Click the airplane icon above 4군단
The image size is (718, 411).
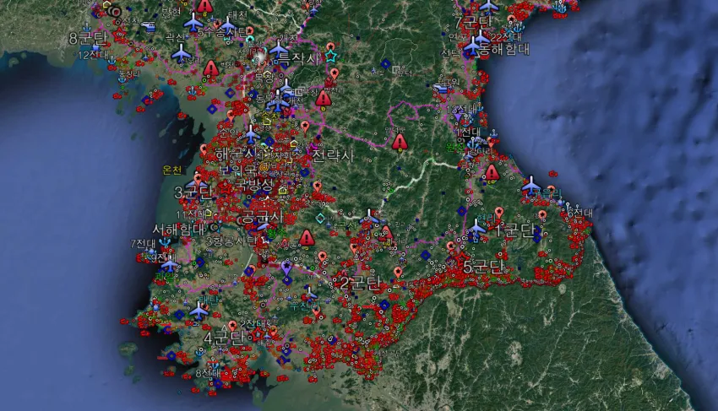(199, 311)
